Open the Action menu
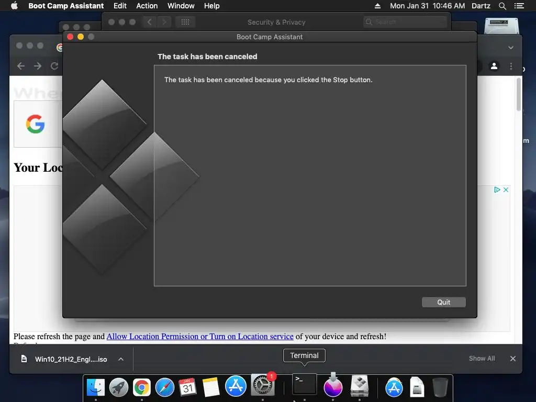The width and height of the screenshot is (536, 402). pos(147,6)
